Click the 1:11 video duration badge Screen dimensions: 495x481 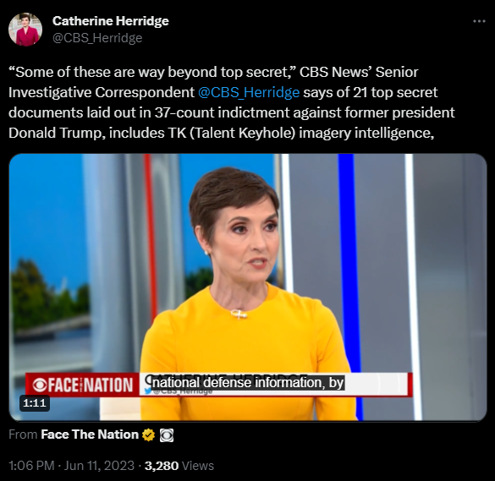pyautogui.click(x=35, y=402)
